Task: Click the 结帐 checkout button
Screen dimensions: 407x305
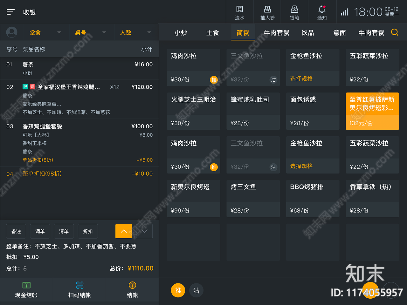Action: click(x=132, y=290)
